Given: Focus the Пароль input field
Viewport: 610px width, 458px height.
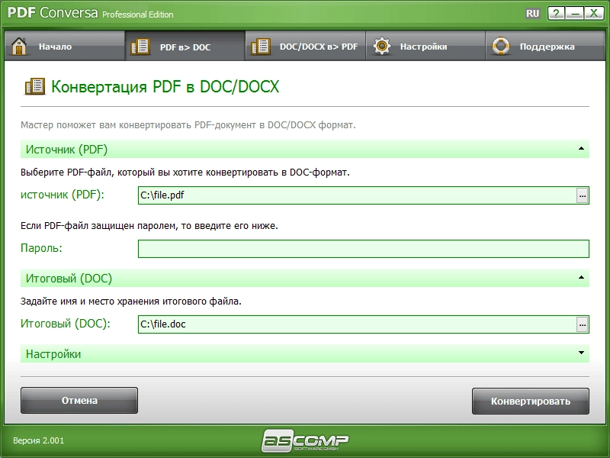Looking at the screenshot, I should coord(364,249).
